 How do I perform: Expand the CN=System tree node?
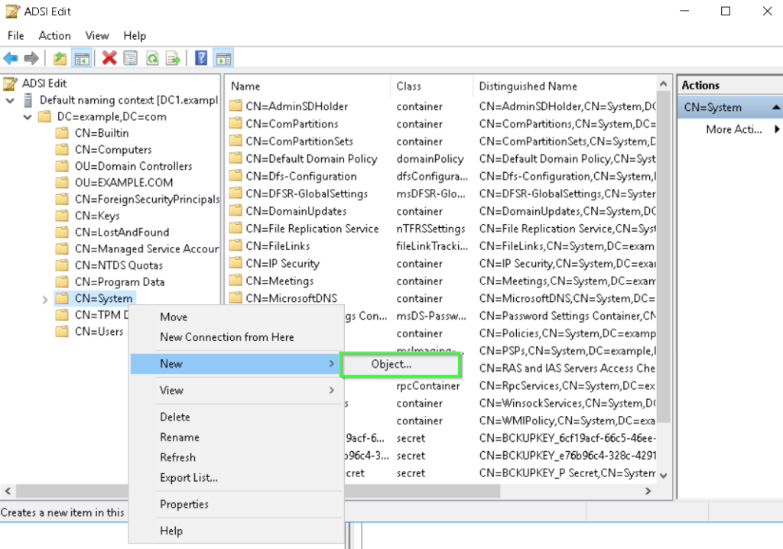pyautogui.click(x=45, y=299)
